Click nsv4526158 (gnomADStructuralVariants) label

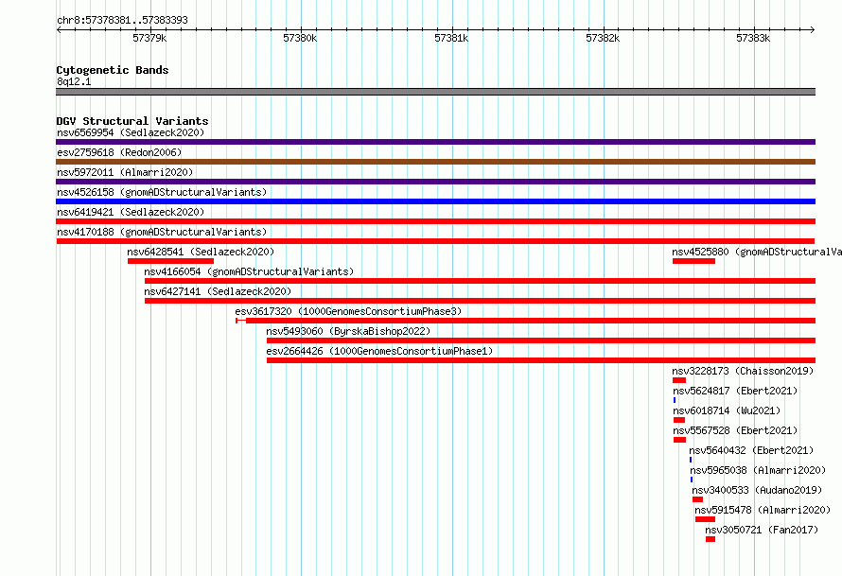(162, 192)
